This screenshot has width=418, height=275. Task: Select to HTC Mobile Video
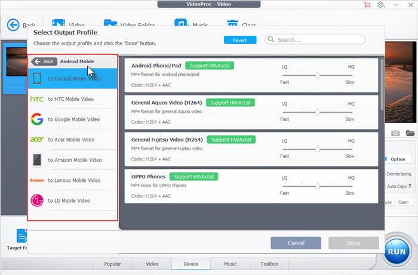[x=72, y=99]
